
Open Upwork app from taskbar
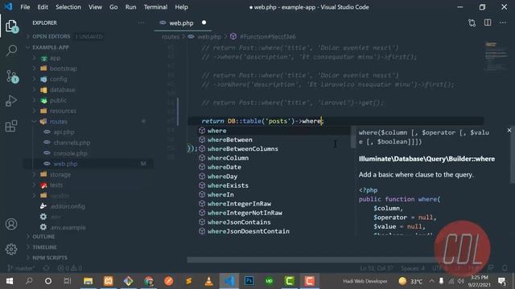point(270,281)
